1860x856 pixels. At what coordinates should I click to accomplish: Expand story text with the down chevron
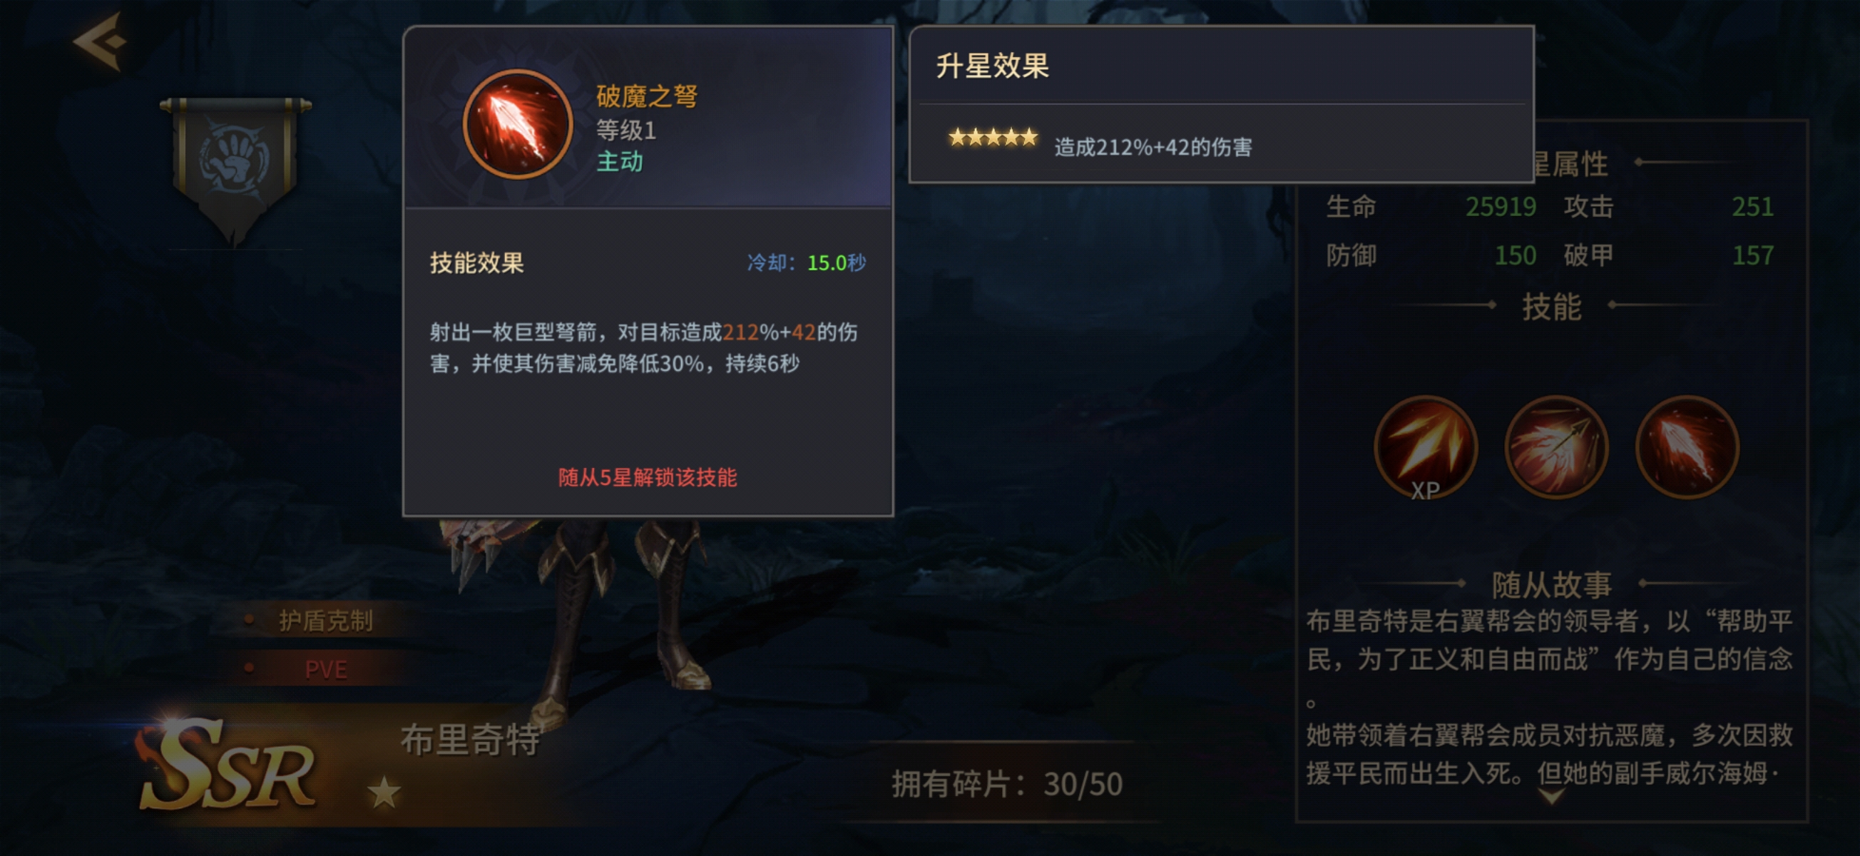click(x=1551, y=796)
